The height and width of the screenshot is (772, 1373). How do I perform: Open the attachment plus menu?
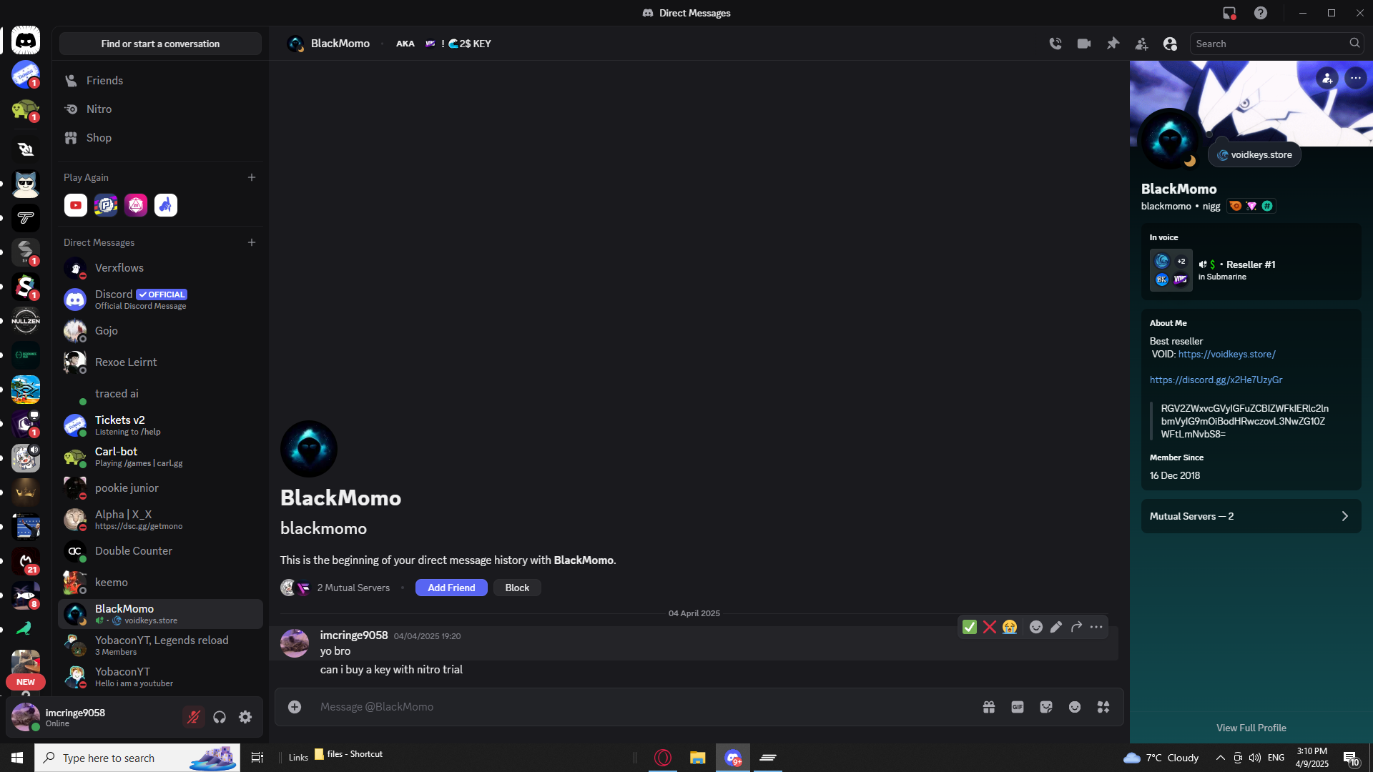pos(295,707)
